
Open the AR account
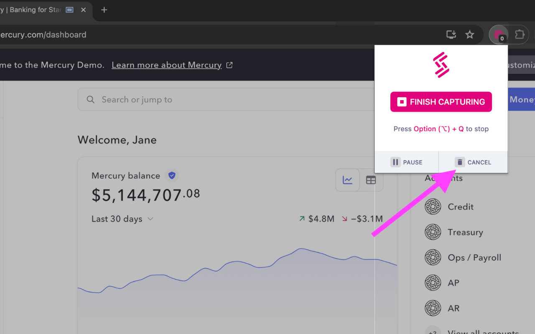click(453, 309)
